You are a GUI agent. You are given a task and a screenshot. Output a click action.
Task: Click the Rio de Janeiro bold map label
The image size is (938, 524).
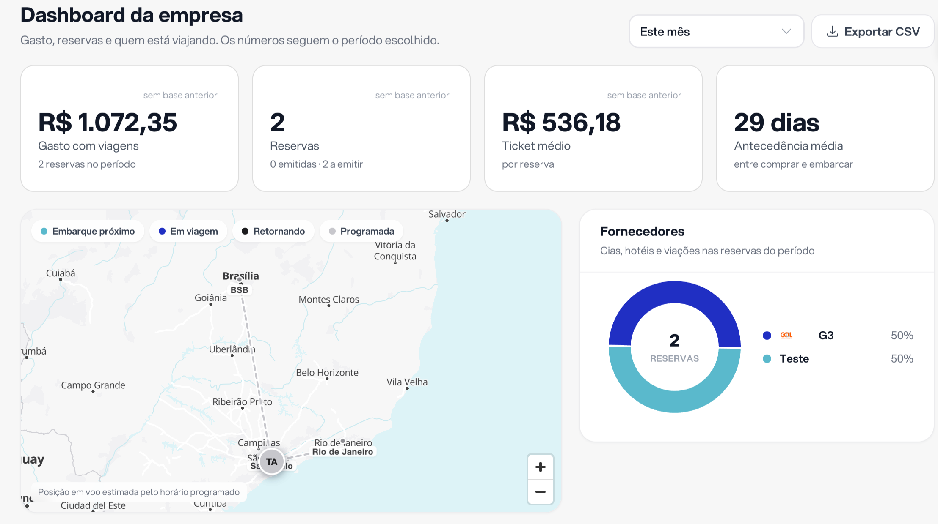click(343, 452)
